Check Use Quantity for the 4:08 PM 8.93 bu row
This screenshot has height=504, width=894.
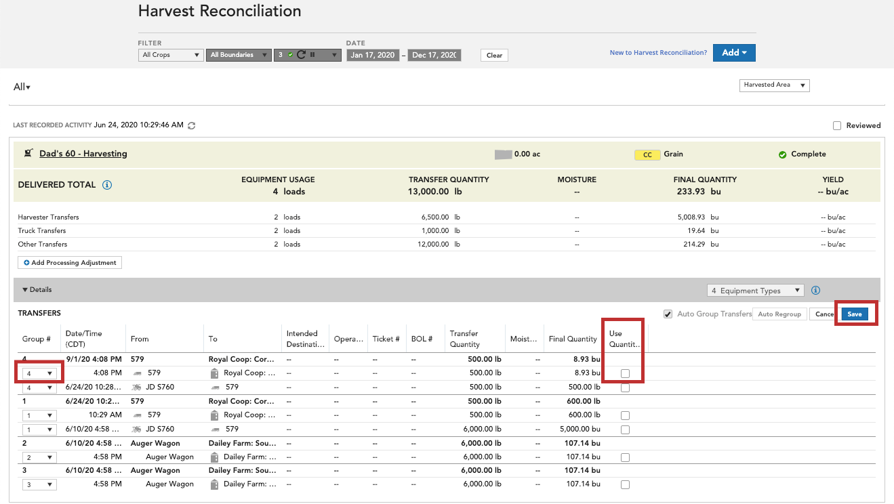click(x=625, y=374)
